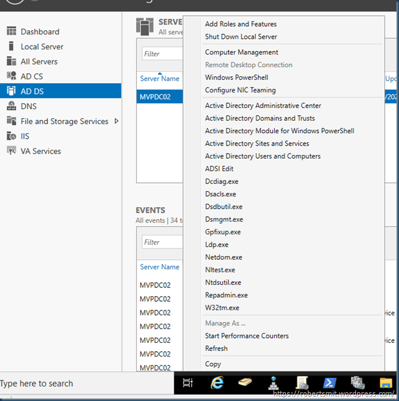Go to Local Server page
The height and width of the screenshot is (401, 399).
coord(42,47)
